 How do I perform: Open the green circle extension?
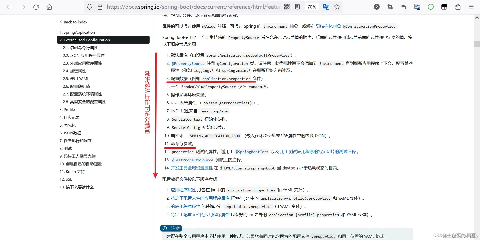pyautogui.click(x=430, y=7)
